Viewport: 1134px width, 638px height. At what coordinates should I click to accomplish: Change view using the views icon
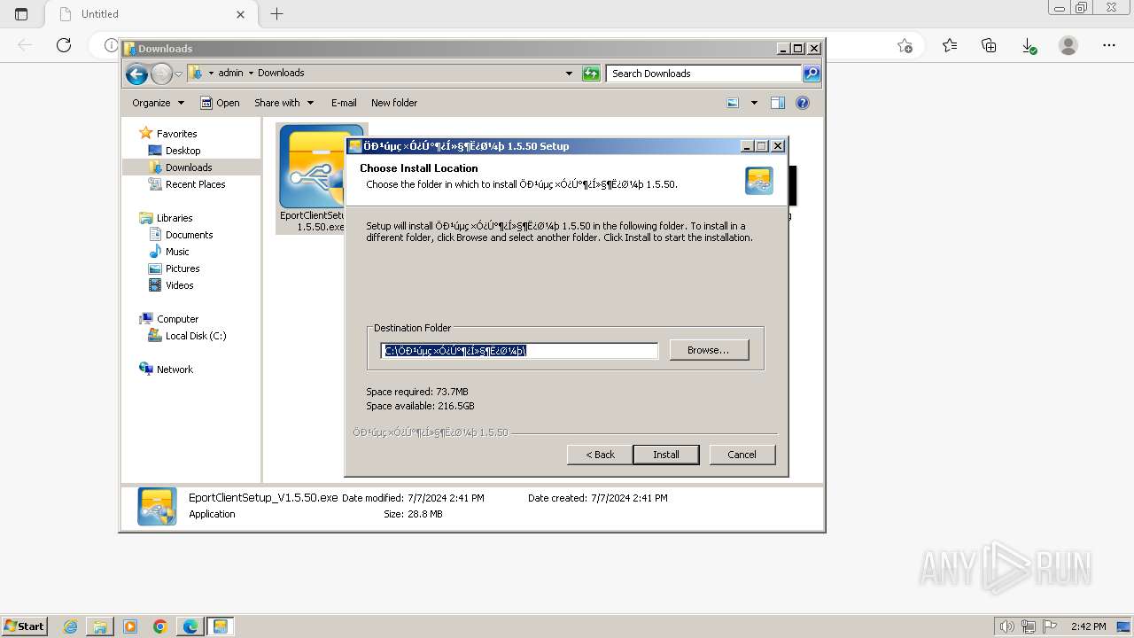[x=733, y=103]
